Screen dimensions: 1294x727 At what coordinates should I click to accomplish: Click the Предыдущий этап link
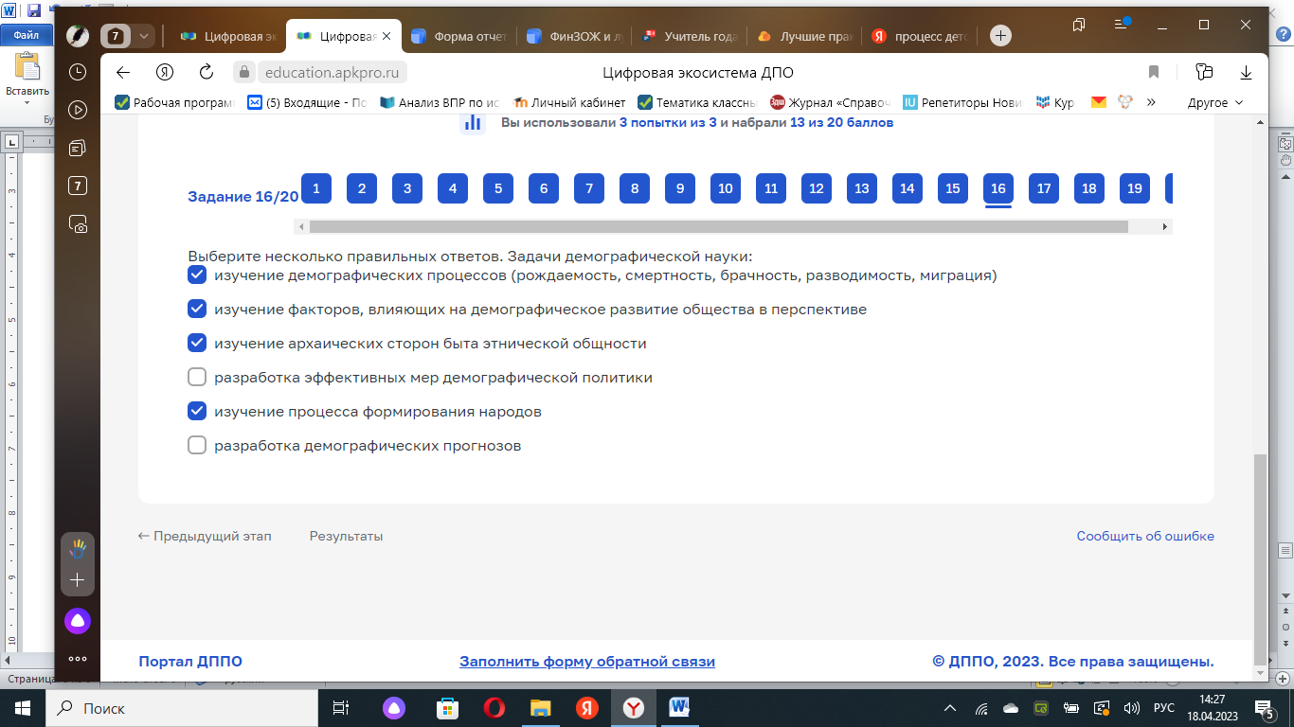pyautogui.click(x=205, y=536)
